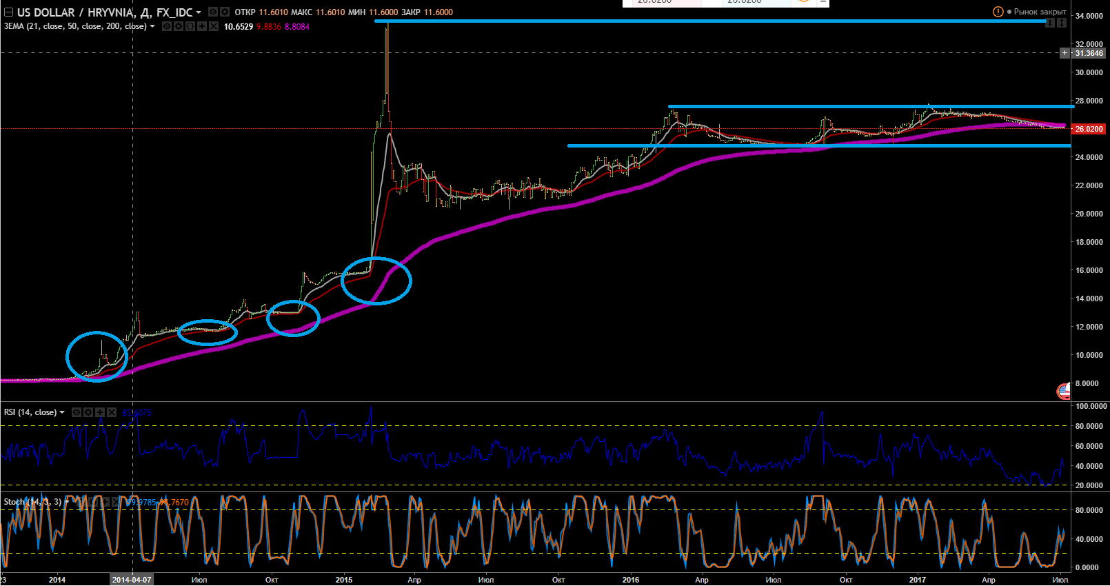
Task: Click the red 3EMA value 9.8836
Action: [269, 27]
